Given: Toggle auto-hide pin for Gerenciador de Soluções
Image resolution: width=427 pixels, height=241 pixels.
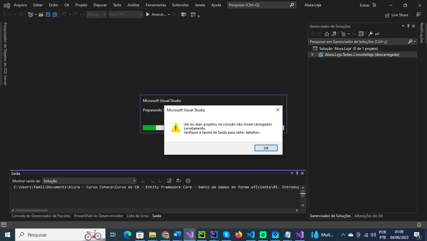Looking at the screenshot, I should click(x=408, y=26).
